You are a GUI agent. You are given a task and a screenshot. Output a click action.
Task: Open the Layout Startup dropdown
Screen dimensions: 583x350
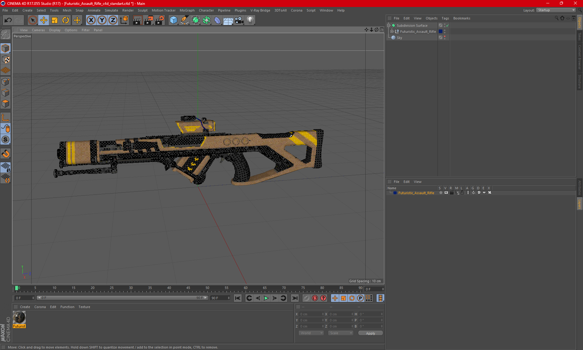556,10
